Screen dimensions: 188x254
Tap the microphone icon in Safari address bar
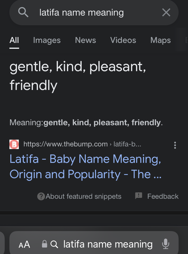coord(165,244)
